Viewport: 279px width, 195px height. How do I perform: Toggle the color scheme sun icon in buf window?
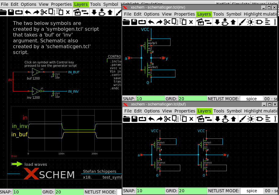(250, 119)
